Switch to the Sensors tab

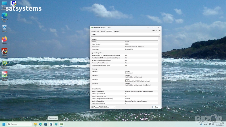pos(103,31)
